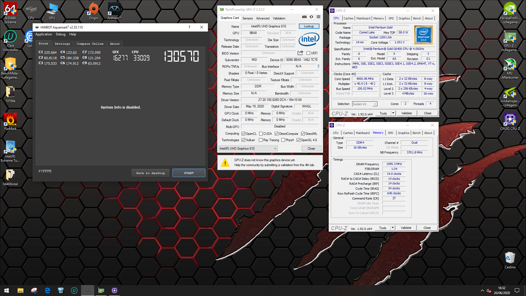Launch FurMark from desktop
This screenshot has height=296, width=526.
point(10,122)
